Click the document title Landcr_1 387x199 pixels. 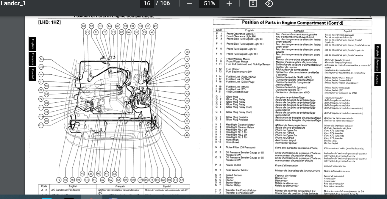point(13,4)
